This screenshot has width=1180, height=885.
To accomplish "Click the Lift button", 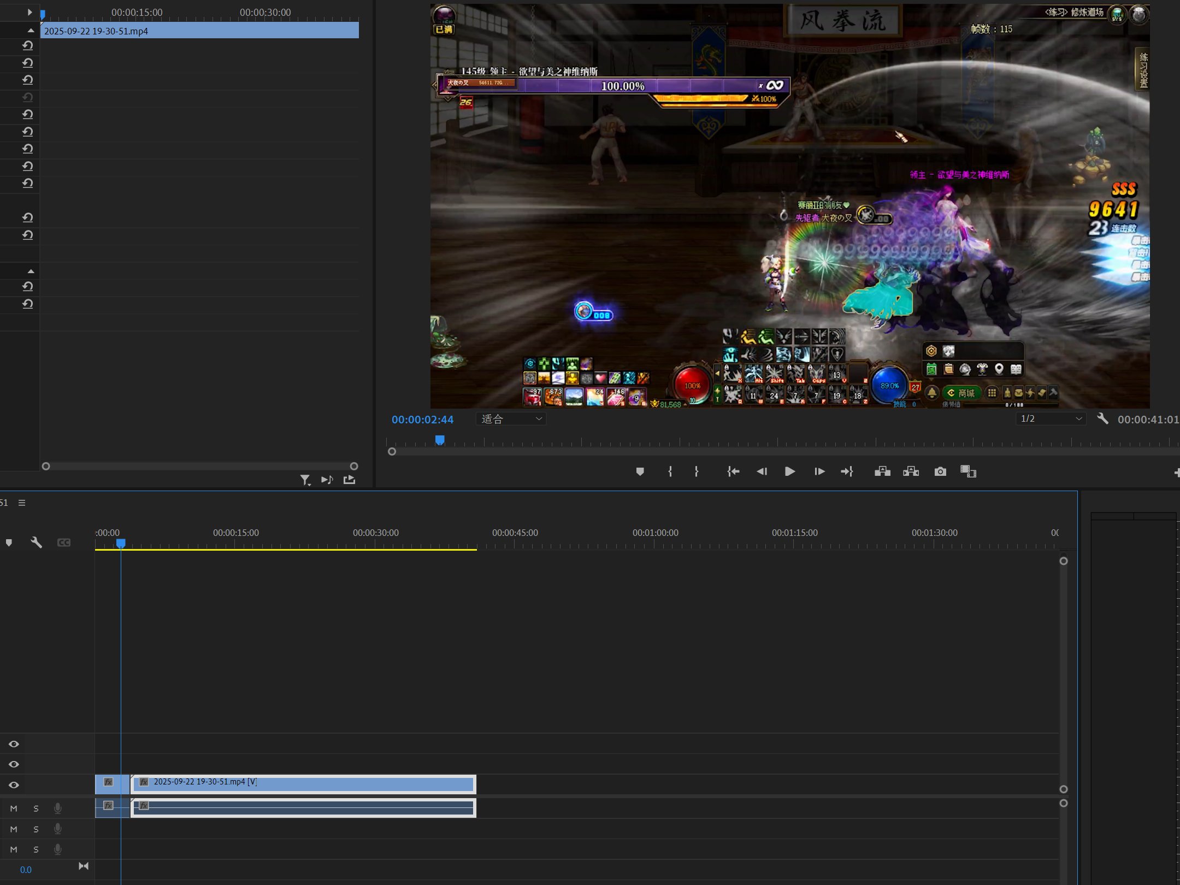I will [882, 471].
